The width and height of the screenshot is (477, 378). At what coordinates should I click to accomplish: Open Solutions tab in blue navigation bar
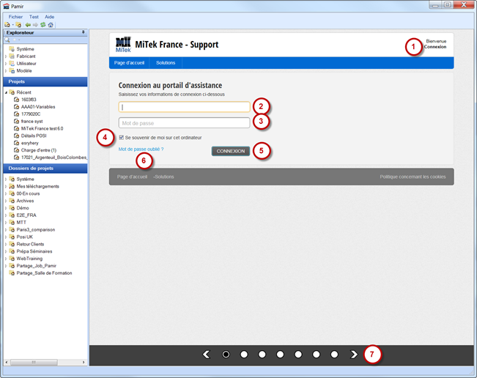click(166, 63)
